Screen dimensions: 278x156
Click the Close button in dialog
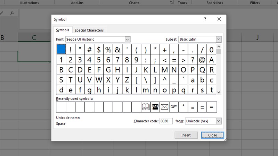212,135
